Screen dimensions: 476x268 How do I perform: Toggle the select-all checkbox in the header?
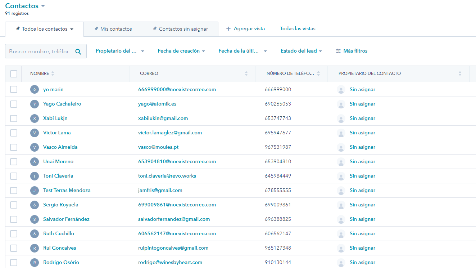coord(14,74)
